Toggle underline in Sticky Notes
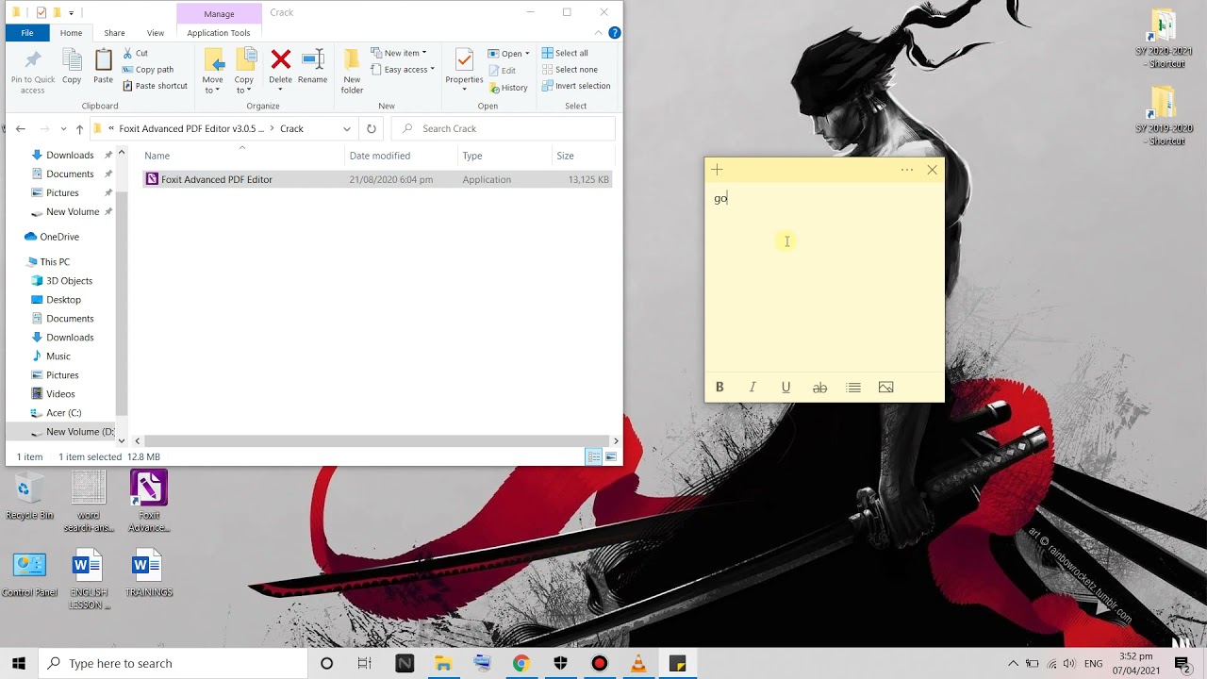 pyautogui.click(x=785, y=387)
